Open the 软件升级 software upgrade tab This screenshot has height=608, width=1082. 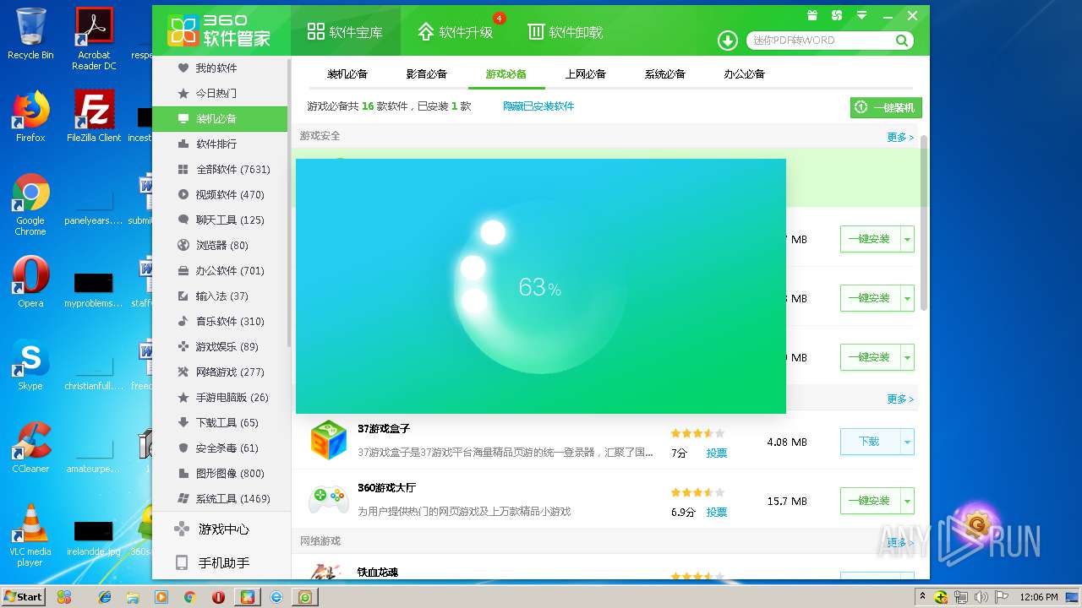point(455,32)
